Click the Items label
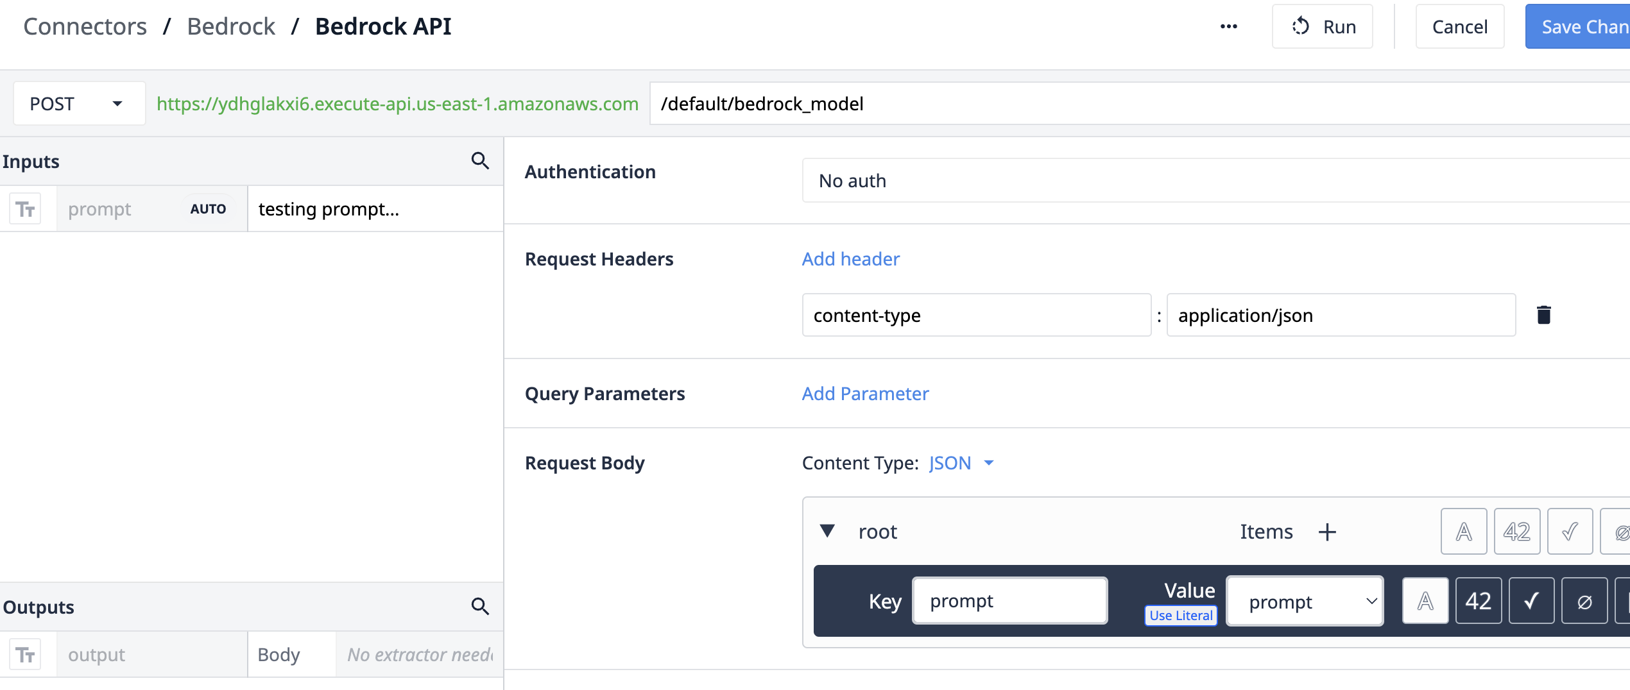This screenshot has height=690, width=1630. (1266, 532)
